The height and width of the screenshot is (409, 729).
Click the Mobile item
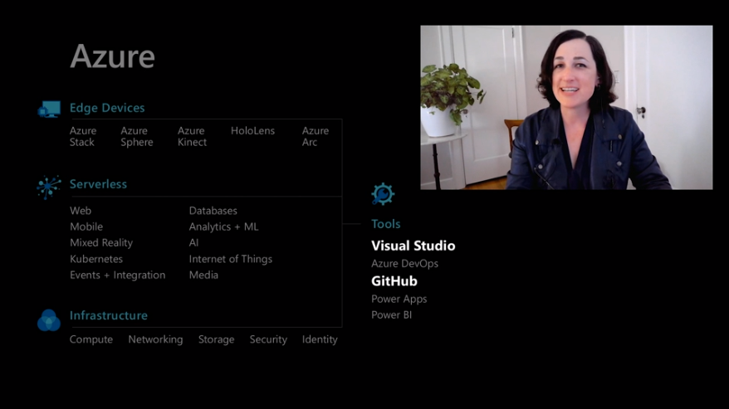[86, 226]
